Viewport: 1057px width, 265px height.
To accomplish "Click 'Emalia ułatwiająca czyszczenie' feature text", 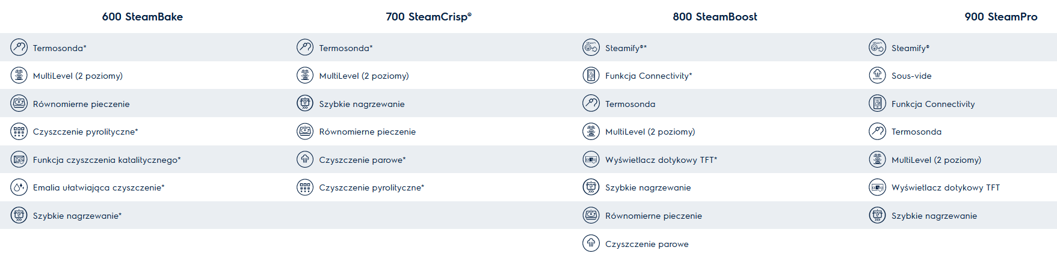I will pos(98,187).
